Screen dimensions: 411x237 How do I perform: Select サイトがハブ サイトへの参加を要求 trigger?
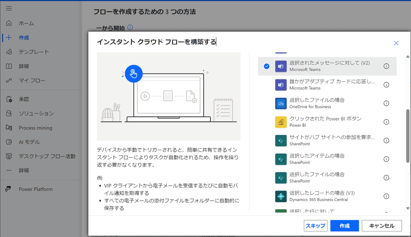(x=327, y=141)
